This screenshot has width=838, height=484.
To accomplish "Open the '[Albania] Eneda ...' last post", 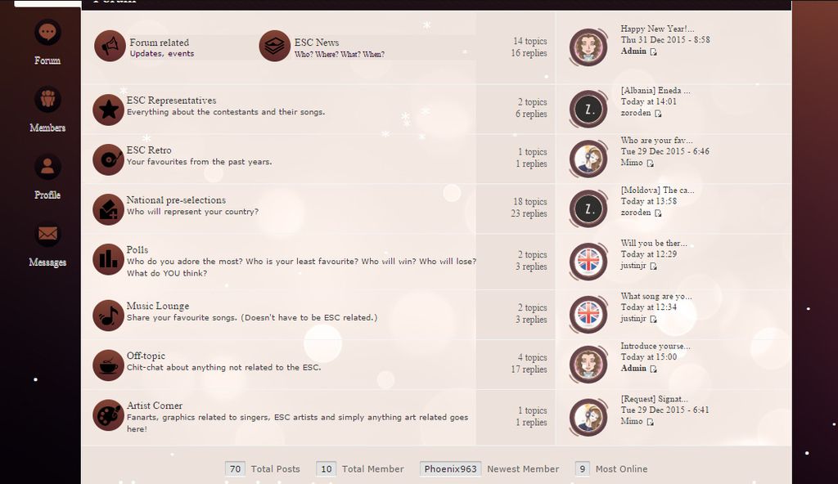I will tap(656, 90).
